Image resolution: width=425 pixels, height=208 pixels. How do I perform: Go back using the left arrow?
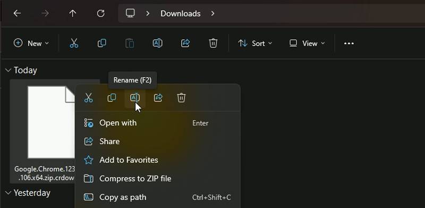tap(17, 13)
